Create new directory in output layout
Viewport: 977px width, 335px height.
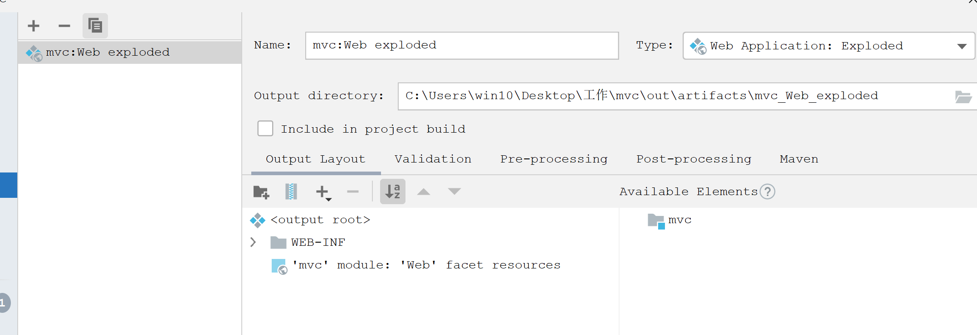click(x=261, y=192)
